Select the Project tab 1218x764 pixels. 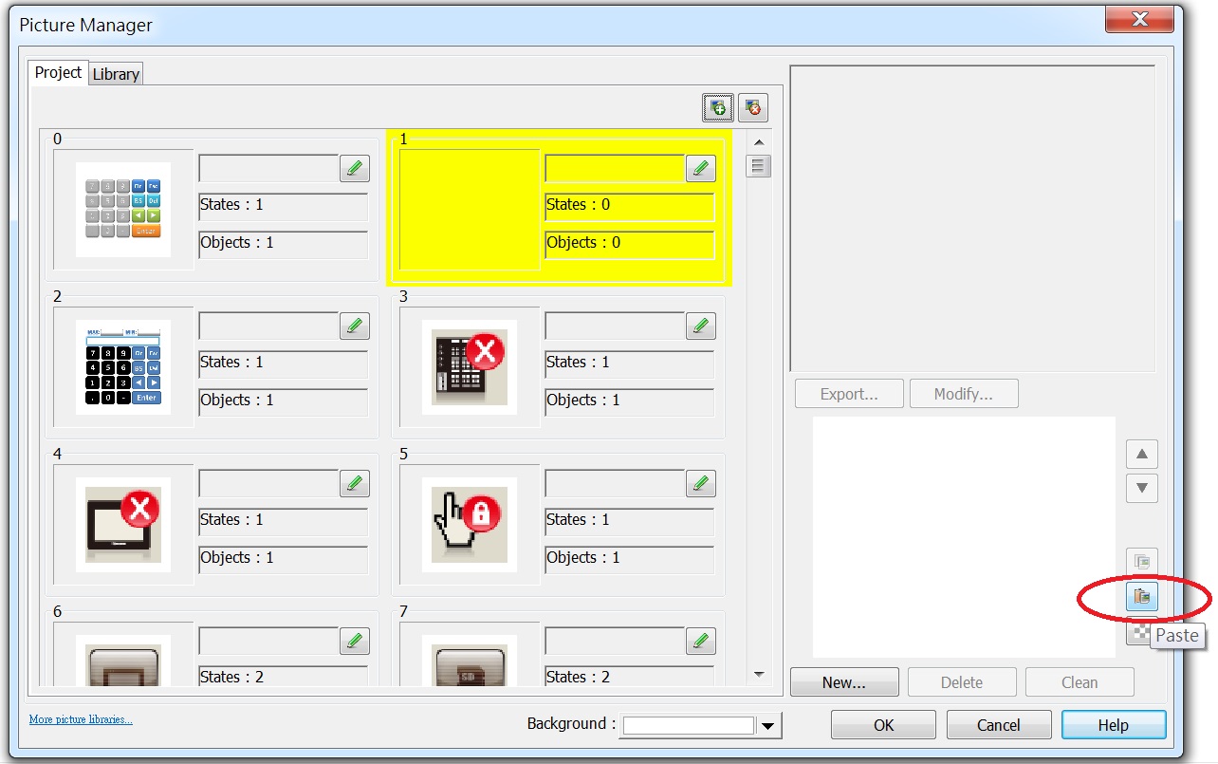tap(59, 73)
